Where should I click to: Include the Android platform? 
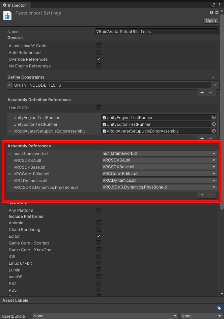click(99, 223)
